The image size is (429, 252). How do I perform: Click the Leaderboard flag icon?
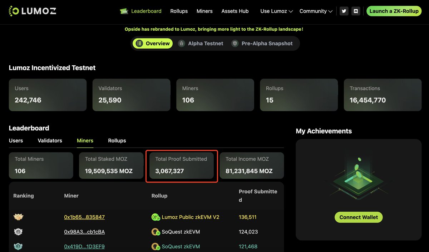tap(124, 11)
